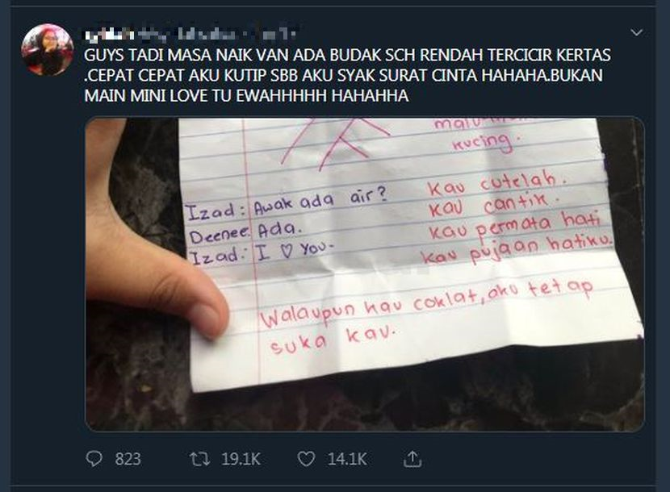Viewport: 670px width, 492px height.
Task: Click the 'kau cutelah' handwritten phrase
Action: [x=496, y=183]
